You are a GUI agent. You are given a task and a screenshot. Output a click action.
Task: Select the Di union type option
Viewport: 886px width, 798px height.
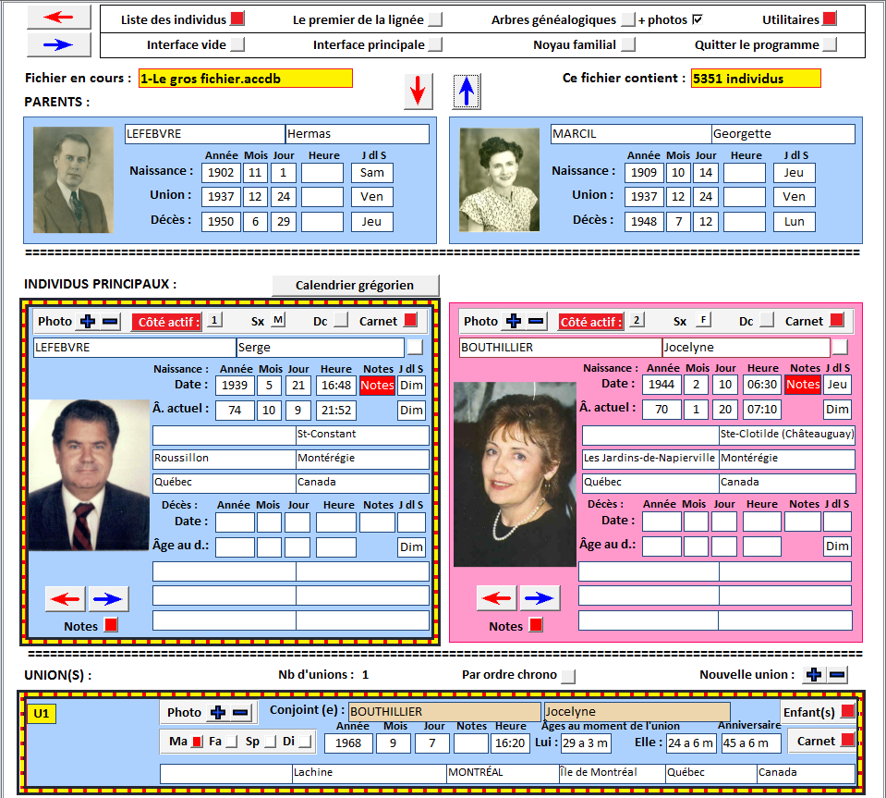[x=305, y=742]
